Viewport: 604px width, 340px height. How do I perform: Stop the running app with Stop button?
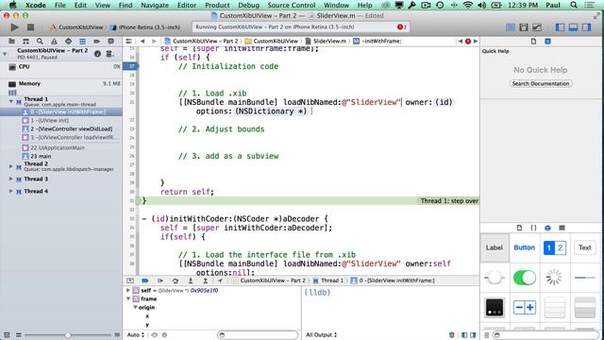[30, 27]
